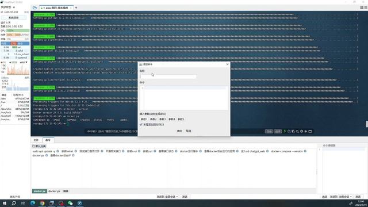368x207 pixels.
Task: Open gear icon next to docker ps command
Action: [47, 155]
